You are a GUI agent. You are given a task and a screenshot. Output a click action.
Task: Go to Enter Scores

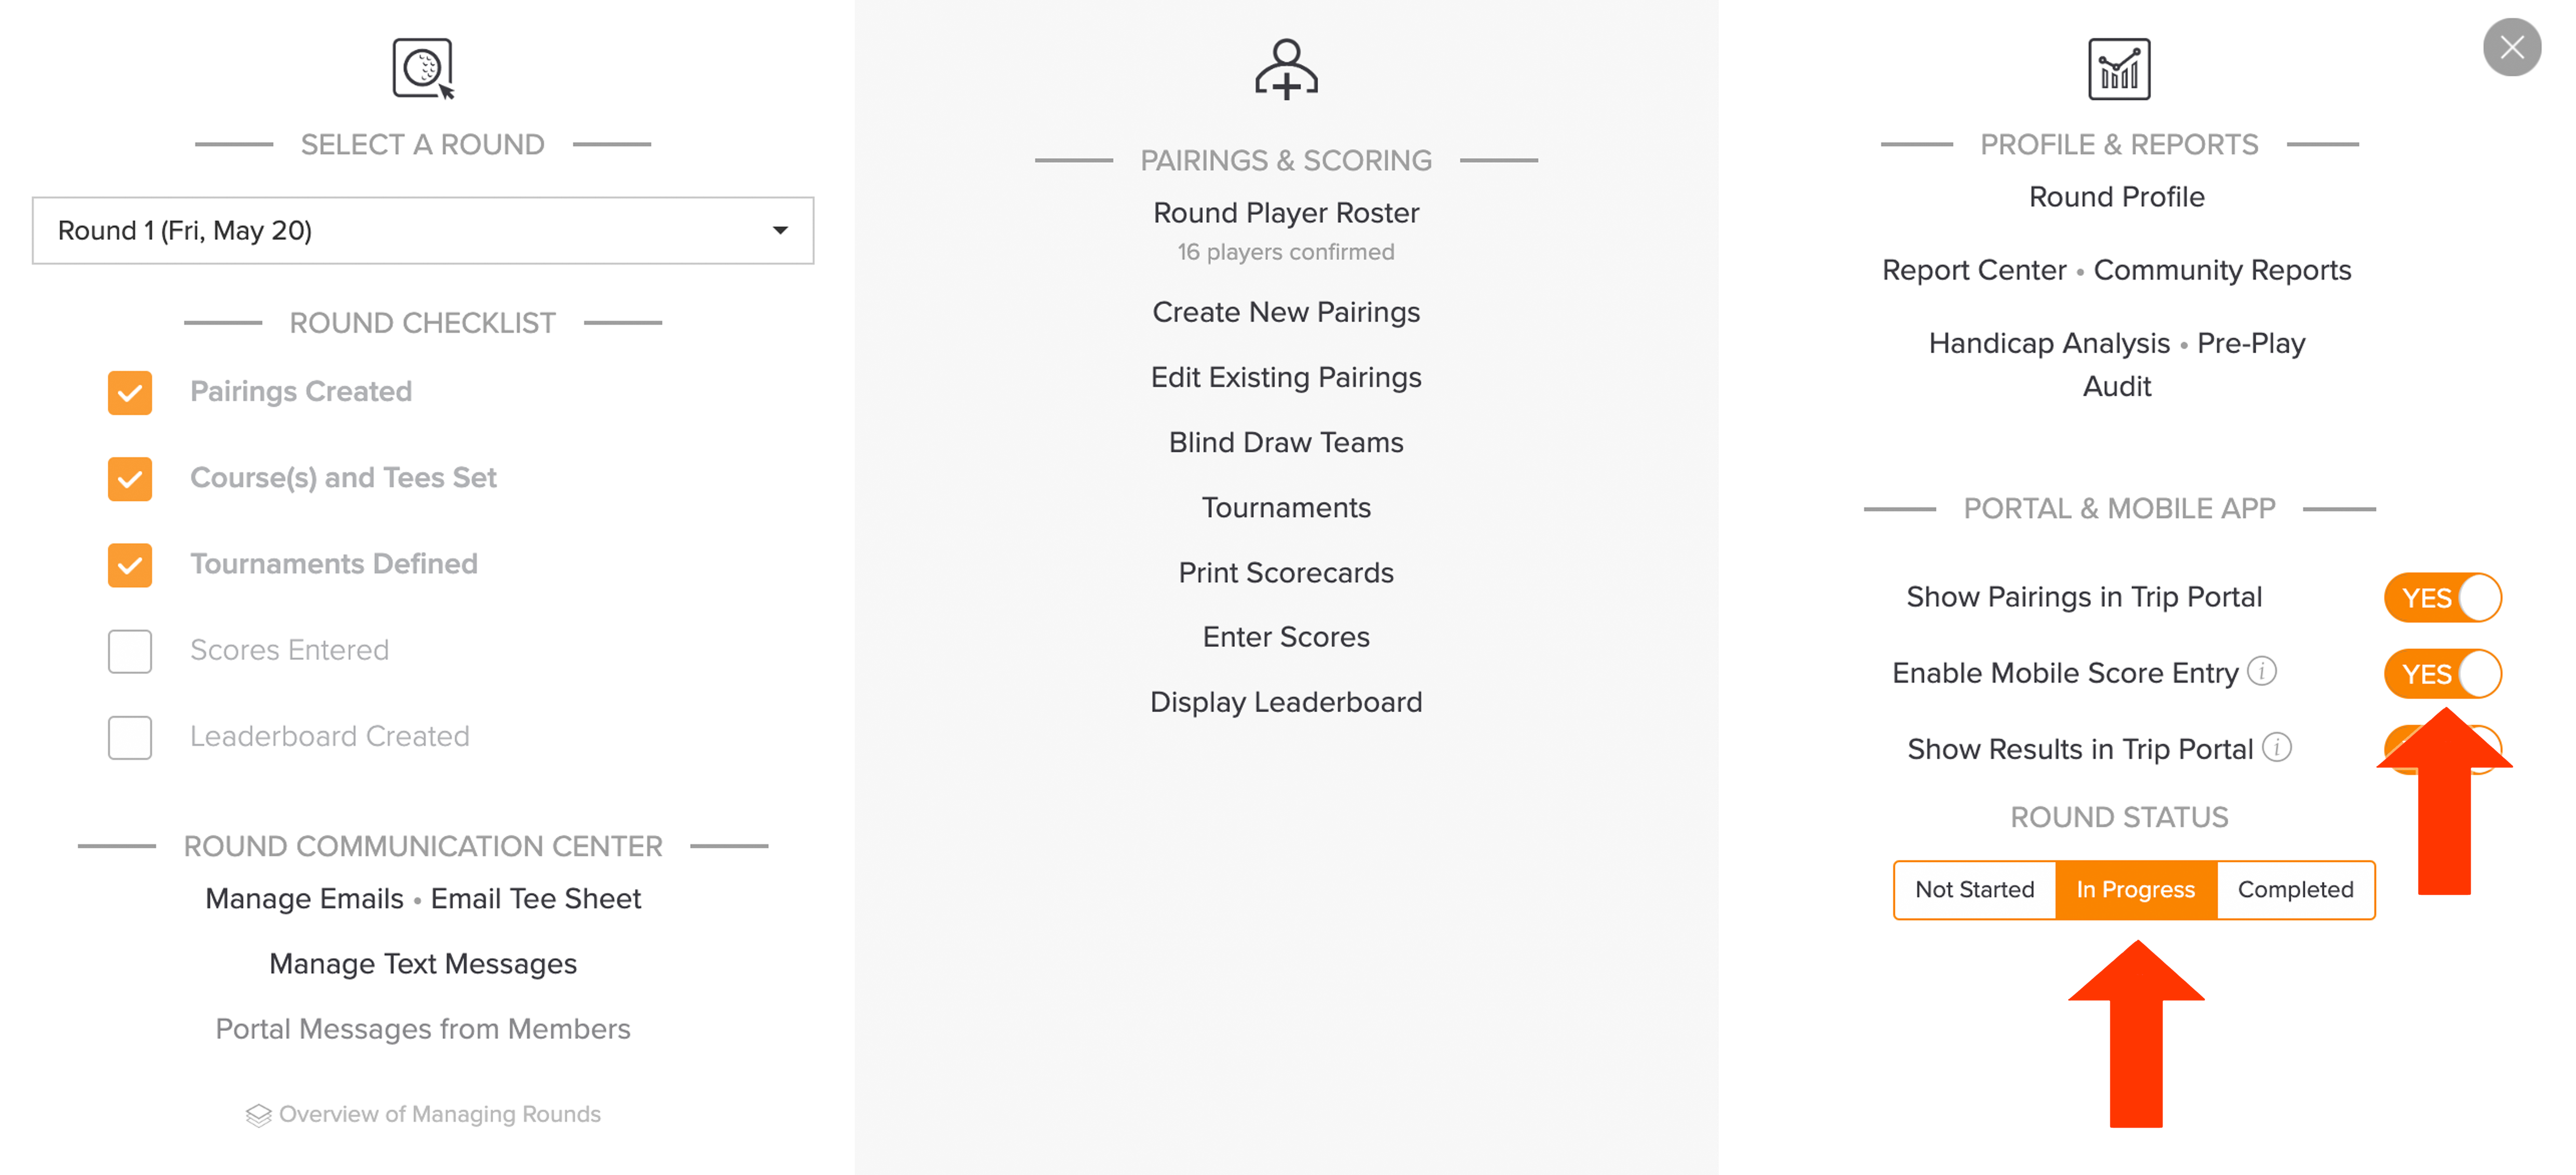coord(1286,637)
